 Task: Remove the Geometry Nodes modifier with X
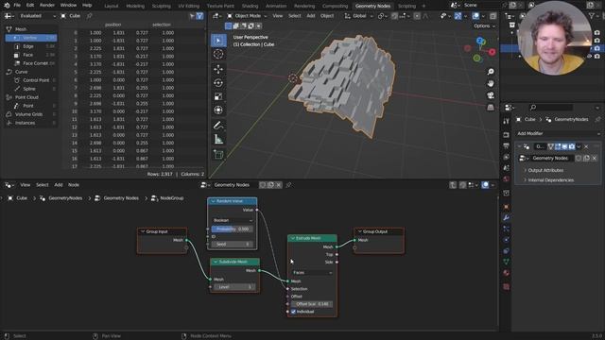[586, 146]
